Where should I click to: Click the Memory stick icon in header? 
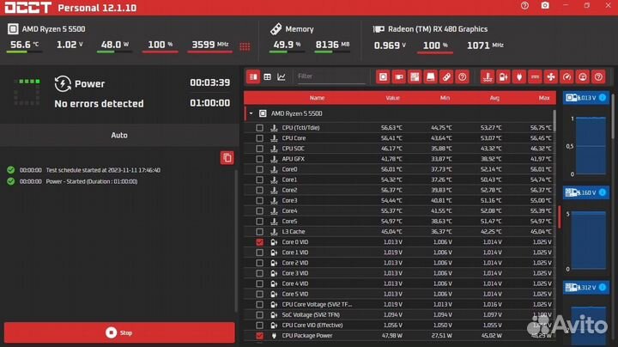pos(276,29)
